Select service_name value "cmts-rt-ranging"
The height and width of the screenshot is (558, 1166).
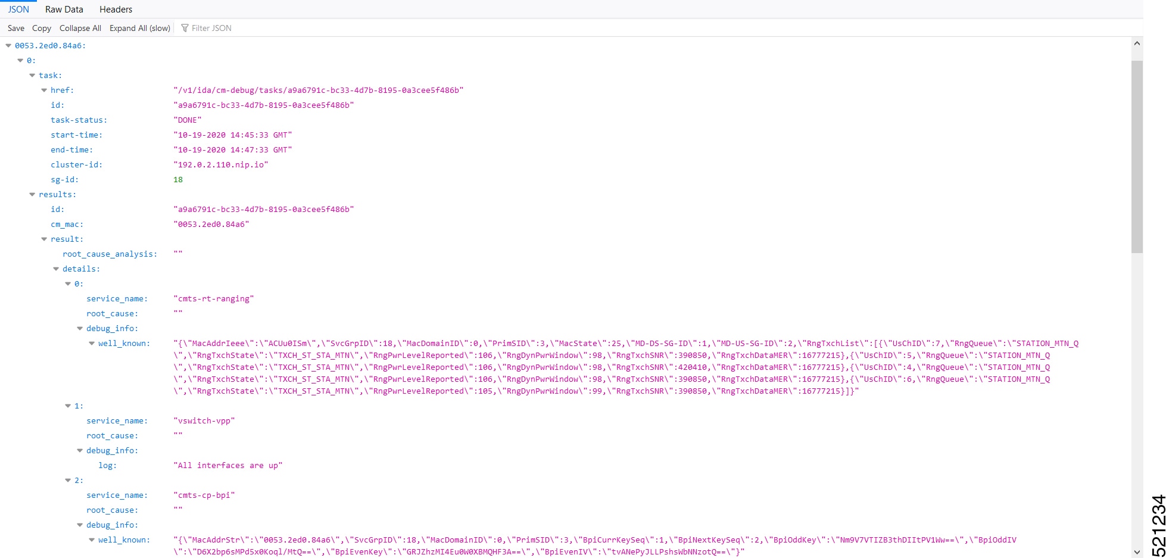(214, 298)
